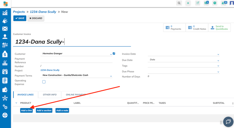Switch to the Invoice Lines tab
The image size is (234, 128).
(x=25, y=94)
